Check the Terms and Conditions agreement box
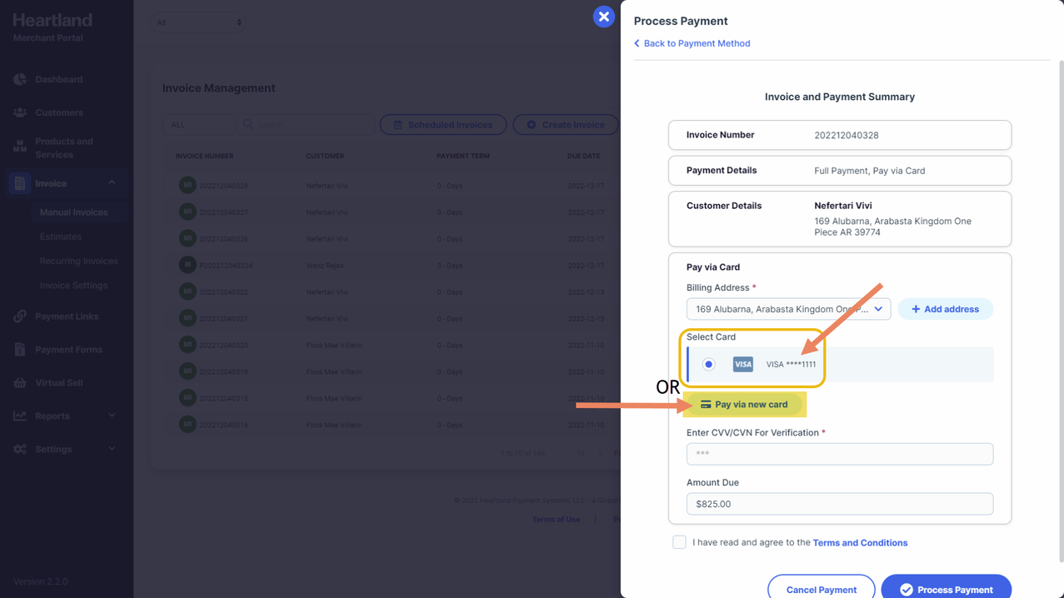 [679, 542]
